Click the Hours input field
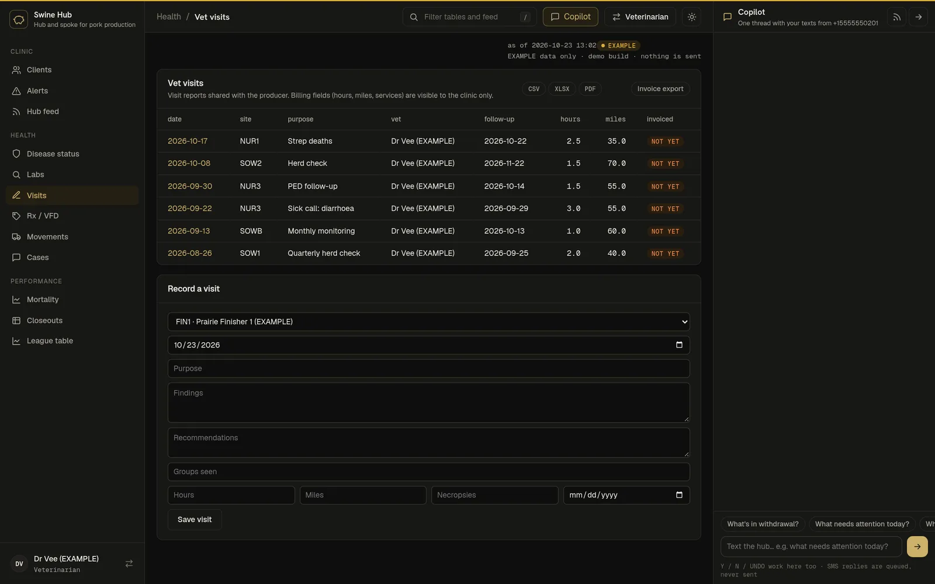Viewport: 935px width, 584px height. pyautogui.click(x=231, y=495)
